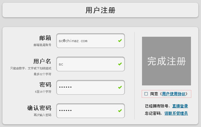Click the 确认密码 field label
This screenshot has width=201, height=127.
[x=39, y=108]
